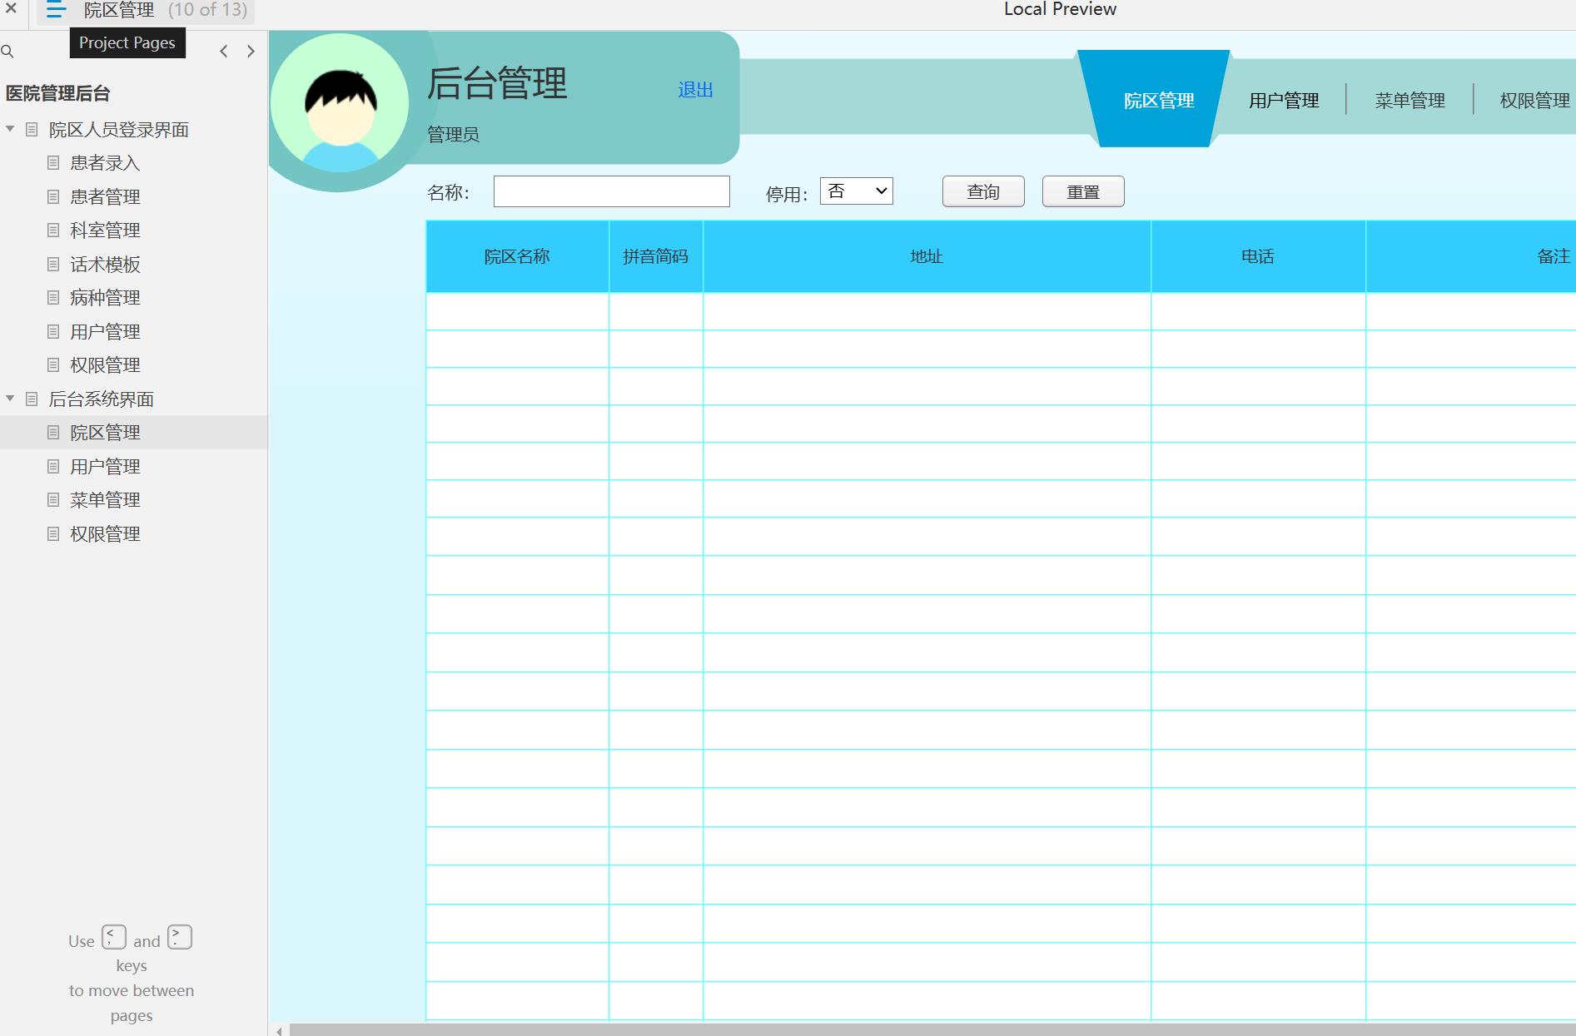
Task: Switch to the 用户管理 top tab
Action: coord(1284,101)
